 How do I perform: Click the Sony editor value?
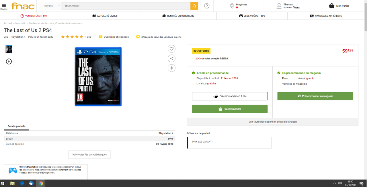[171, 139]
